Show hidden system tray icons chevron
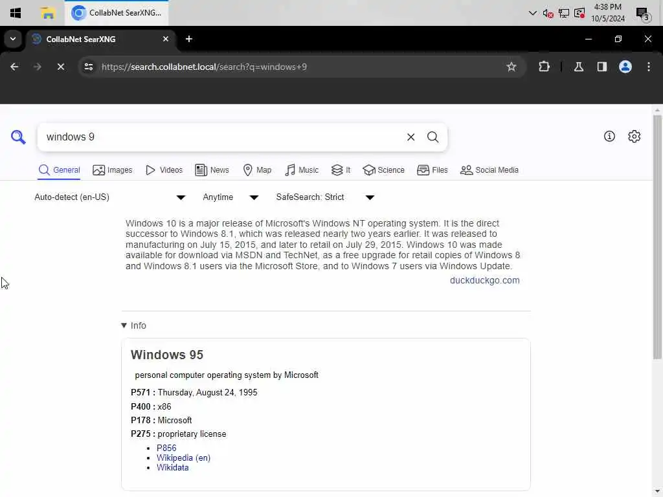Viewport: 663px width, 497px height. pyautogui.click(x=532, y=13)
